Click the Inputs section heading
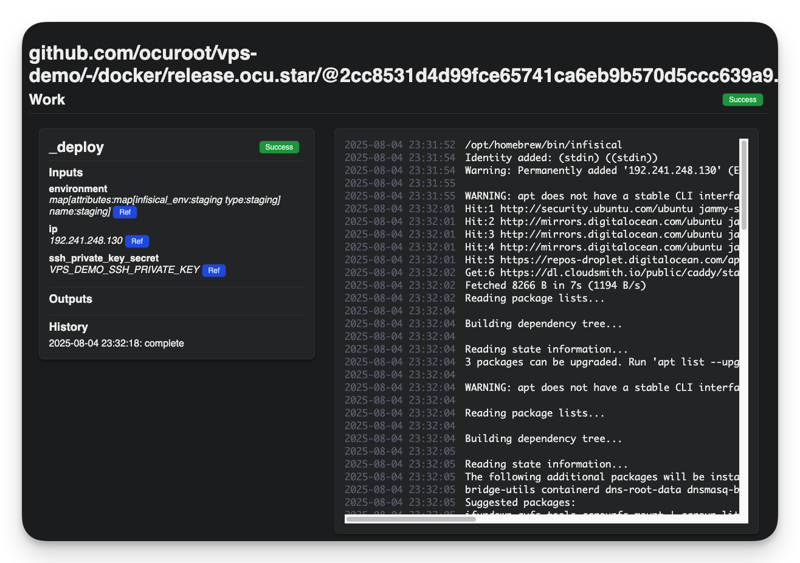The image size is (800, 563). [66, 173]
